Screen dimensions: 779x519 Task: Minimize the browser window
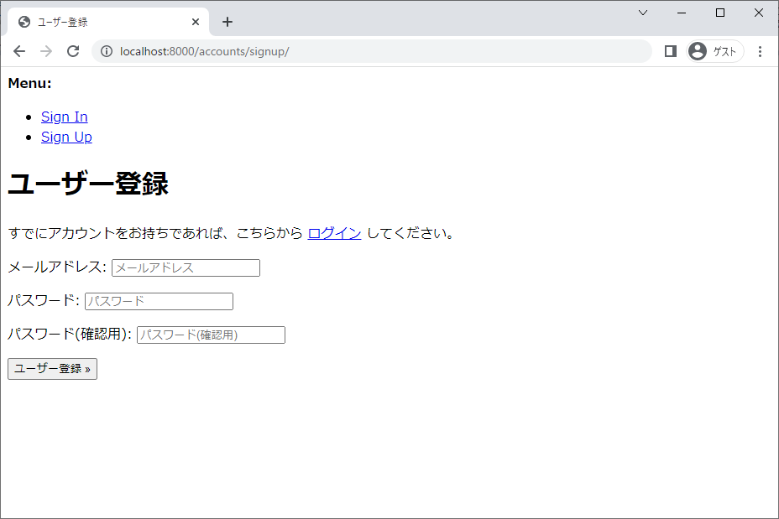point(682,13)
